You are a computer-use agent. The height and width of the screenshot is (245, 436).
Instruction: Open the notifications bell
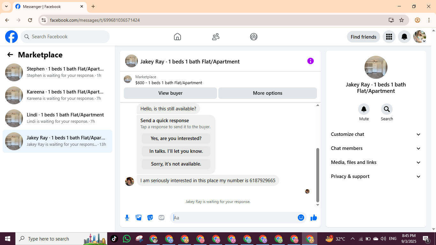click(404, 37)
